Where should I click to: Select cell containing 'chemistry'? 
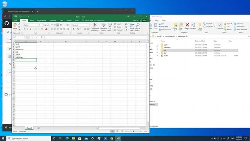[x=26, y=49]
